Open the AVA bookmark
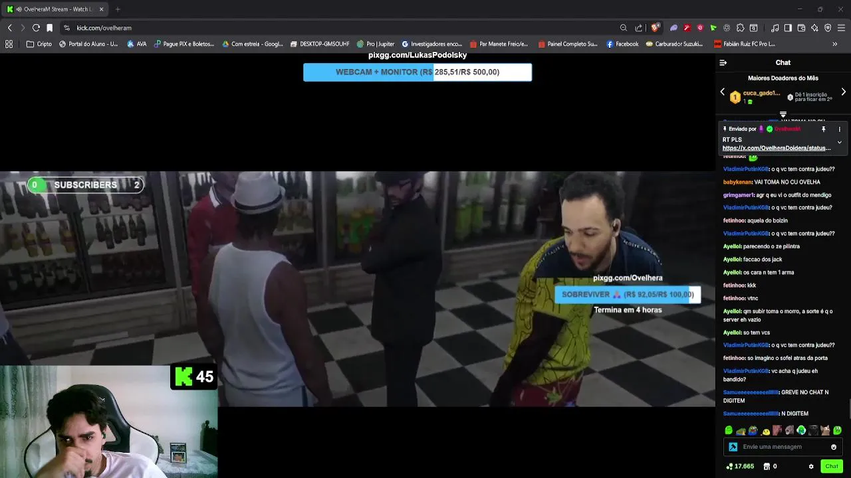851x478 pixels. [x=137, y=44]
